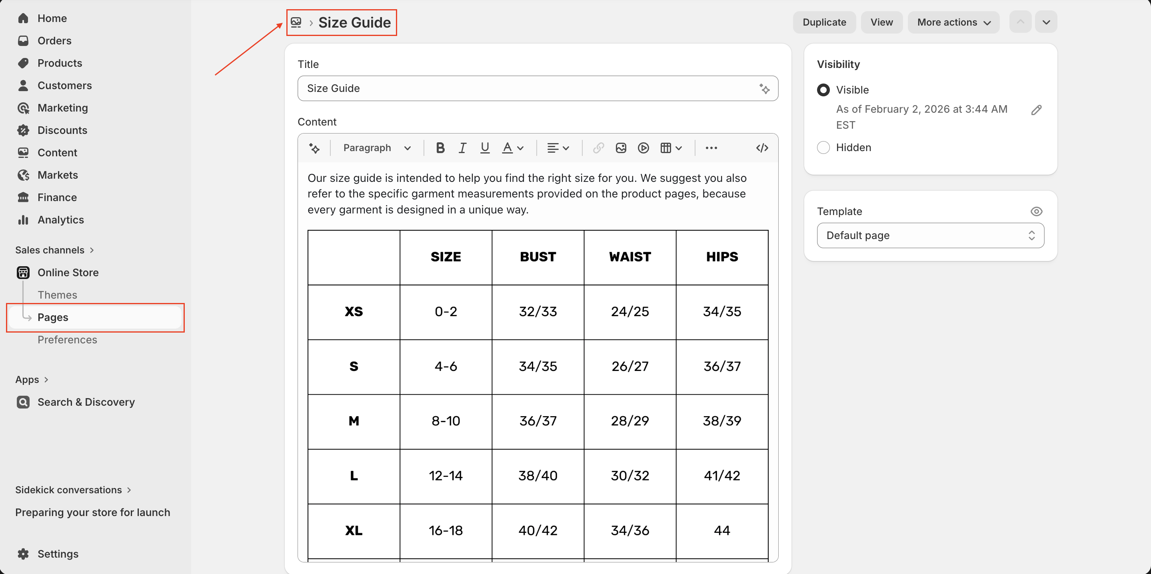Select the Hidden radio button

[x=823, y=147]
